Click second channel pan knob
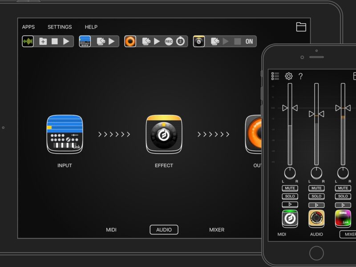The width and height of the screenshot is (356, 267). pos(316,173)
